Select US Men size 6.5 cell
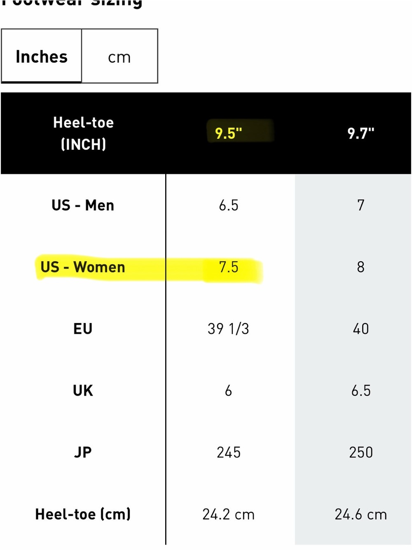The width and height of the screenshot is (412, 550). (229, 205)
